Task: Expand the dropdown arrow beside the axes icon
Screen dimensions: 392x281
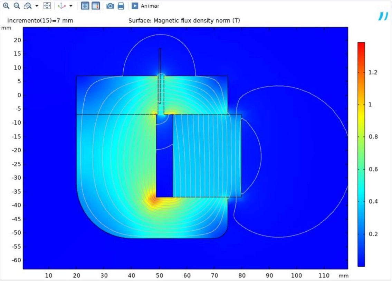Action: [x=71, y=6]
